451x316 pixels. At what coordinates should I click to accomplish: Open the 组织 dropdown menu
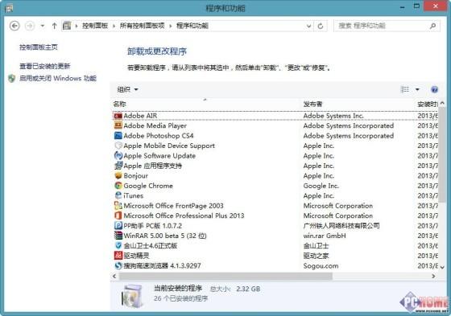coord(128,89)
